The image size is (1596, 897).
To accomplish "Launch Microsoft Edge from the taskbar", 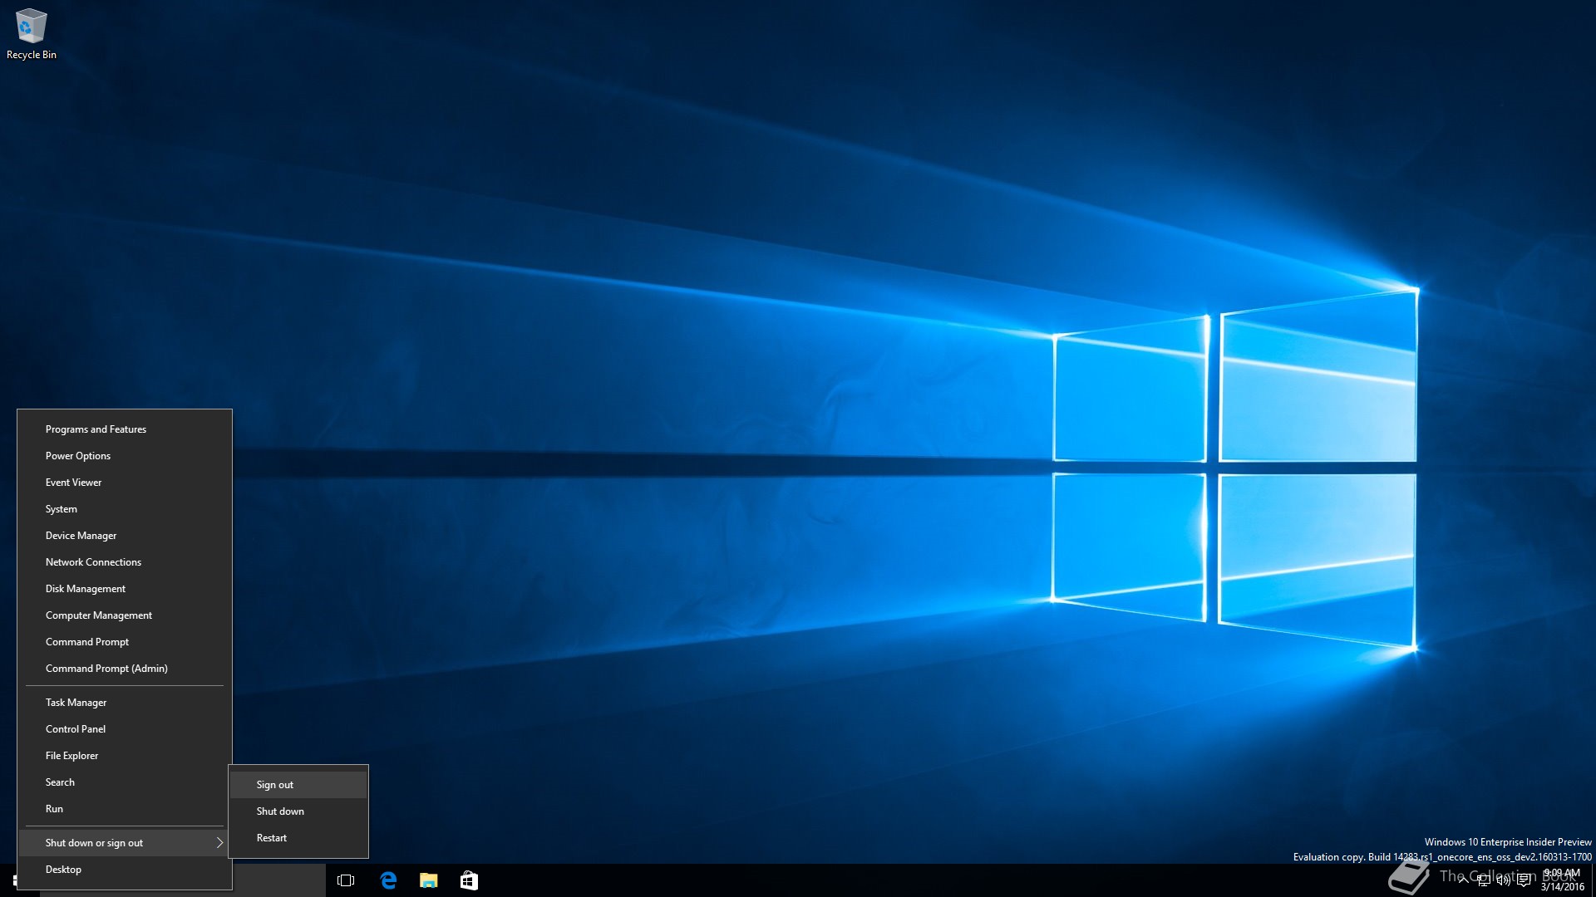I will point(388,880).
